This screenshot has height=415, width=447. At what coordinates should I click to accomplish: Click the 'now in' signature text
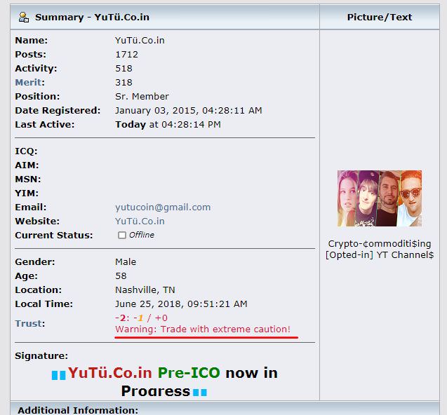pos(251,373)
